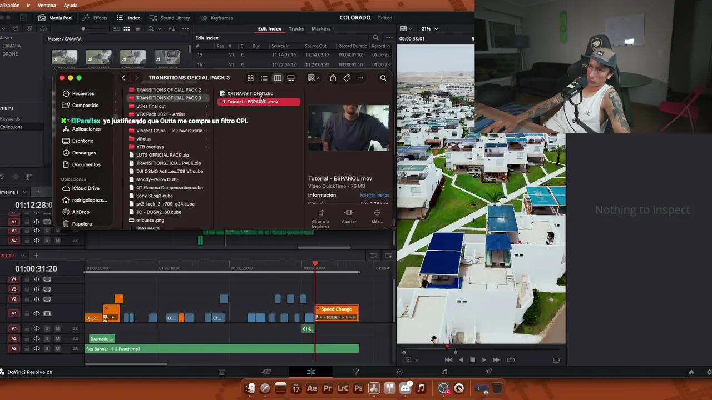Image resolution: width=712 pixels, height=400 pixels.
Task: Switch Finder to column view
Action: tap(278, 78)
